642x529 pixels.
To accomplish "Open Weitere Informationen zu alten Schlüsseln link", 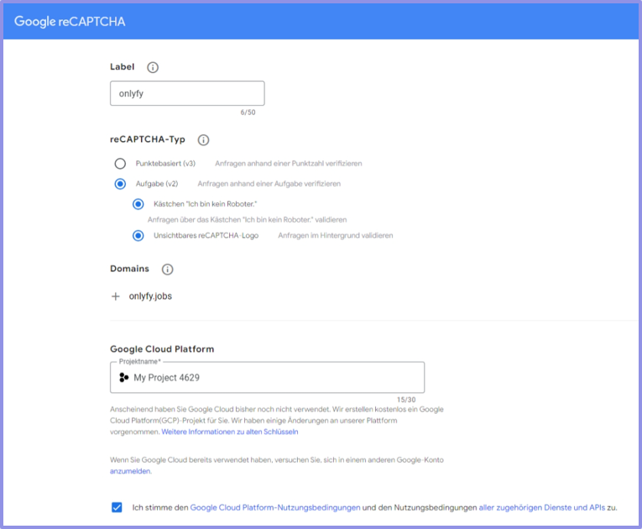I will pos(230,432).
